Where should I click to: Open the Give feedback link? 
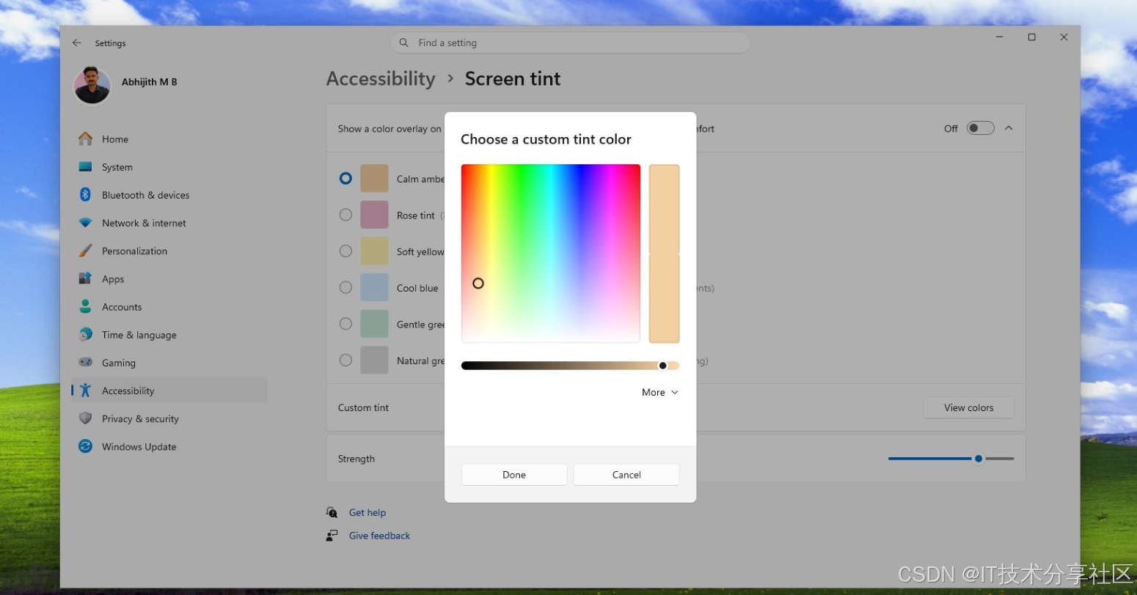click(379, 536)
